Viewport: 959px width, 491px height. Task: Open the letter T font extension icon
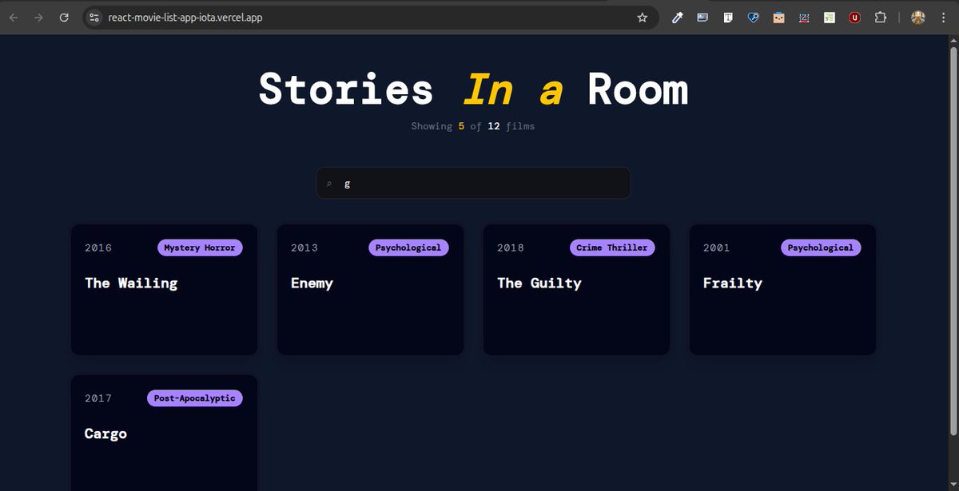point(728,18)
